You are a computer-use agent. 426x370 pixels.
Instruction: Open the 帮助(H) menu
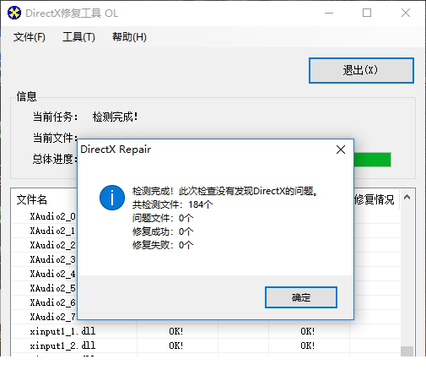pos(129,37)
